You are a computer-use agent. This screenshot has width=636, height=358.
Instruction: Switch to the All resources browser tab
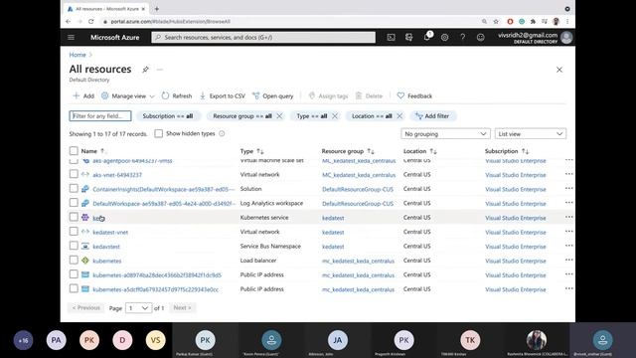pyautogui.click(x=106, y=9)
